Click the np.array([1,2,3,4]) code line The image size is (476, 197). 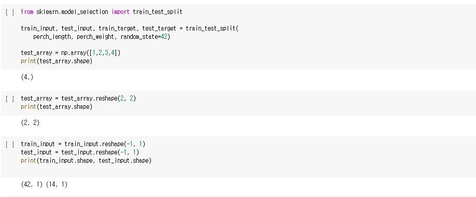coord(71,53)
